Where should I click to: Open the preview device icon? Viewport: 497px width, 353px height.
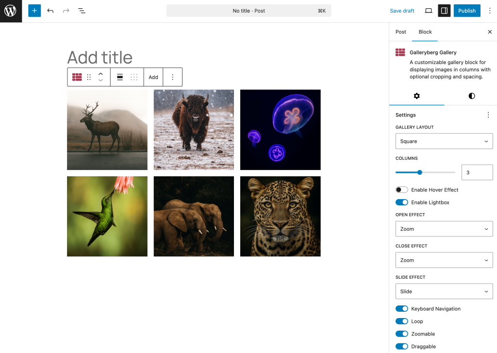coord(429,11)
